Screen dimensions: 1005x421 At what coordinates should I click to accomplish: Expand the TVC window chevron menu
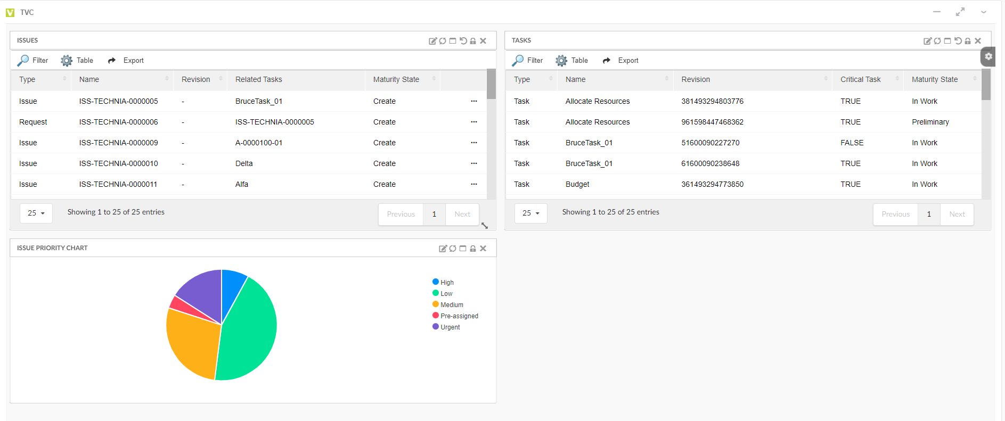[984, 12]
